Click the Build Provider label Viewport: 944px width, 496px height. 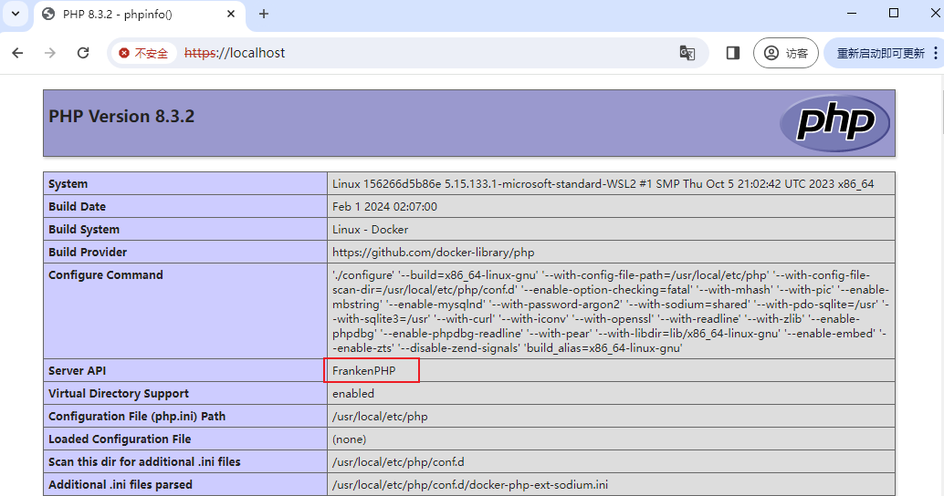[88, 252]
